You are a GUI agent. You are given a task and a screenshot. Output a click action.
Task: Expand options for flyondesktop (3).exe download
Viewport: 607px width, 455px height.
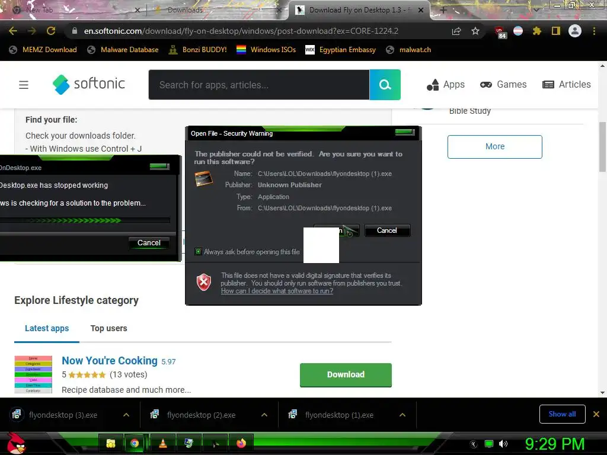tap(126, 415)
